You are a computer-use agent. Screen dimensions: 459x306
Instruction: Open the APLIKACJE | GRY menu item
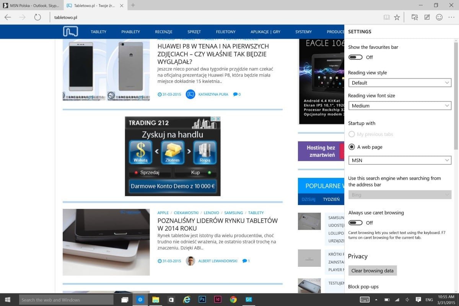tap(265, 32)
